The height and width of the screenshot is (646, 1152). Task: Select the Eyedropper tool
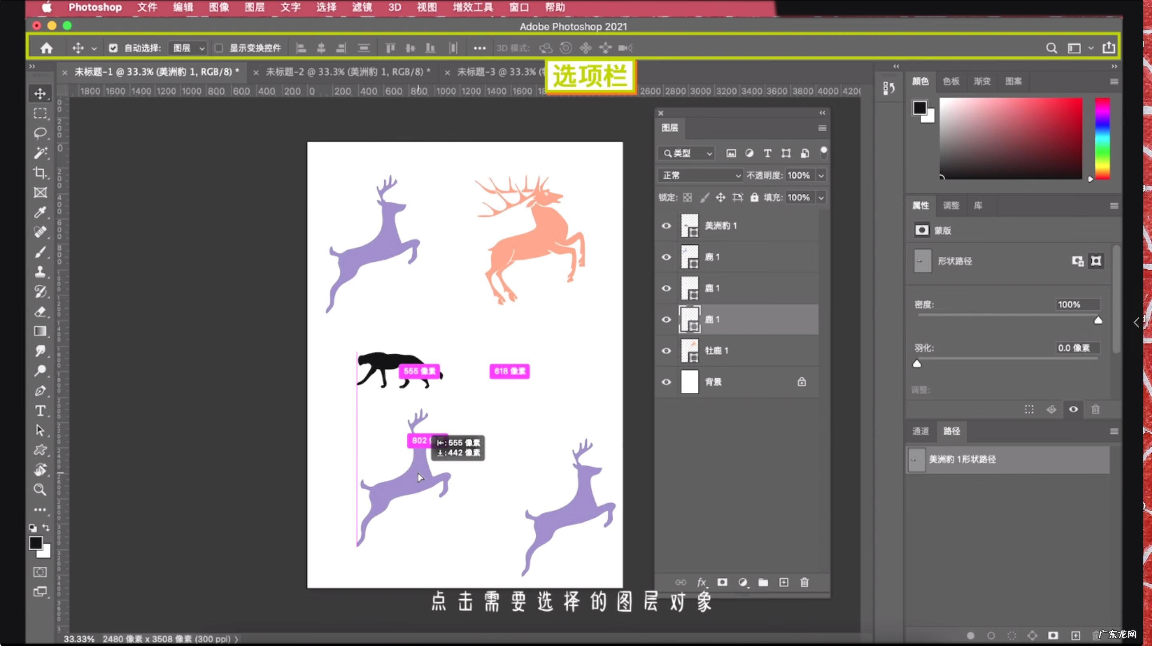40,212
